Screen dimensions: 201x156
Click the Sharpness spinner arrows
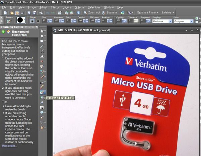point(147,21)
